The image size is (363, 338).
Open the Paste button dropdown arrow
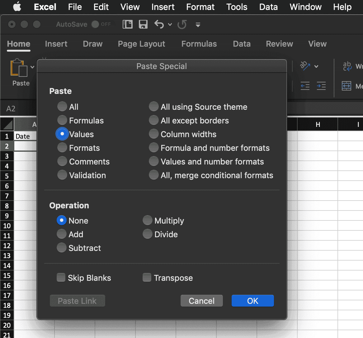(32, 67)
